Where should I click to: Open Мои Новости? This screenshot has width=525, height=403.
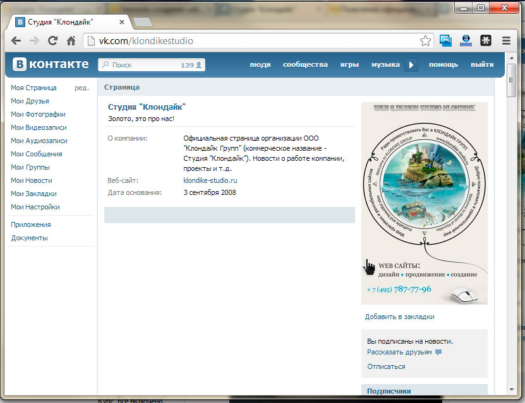[x=32, y=180]
